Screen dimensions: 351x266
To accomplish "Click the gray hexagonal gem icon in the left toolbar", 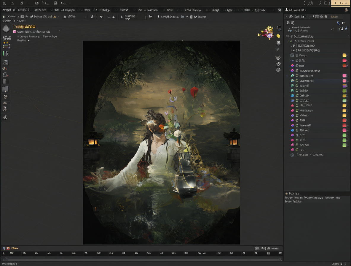I will 6,29.
